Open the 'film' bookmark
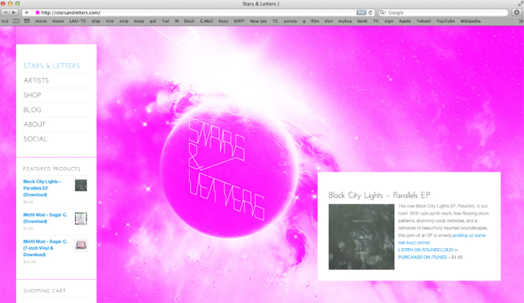The height and width of the screenshot is (303, 524). [315, 21]
